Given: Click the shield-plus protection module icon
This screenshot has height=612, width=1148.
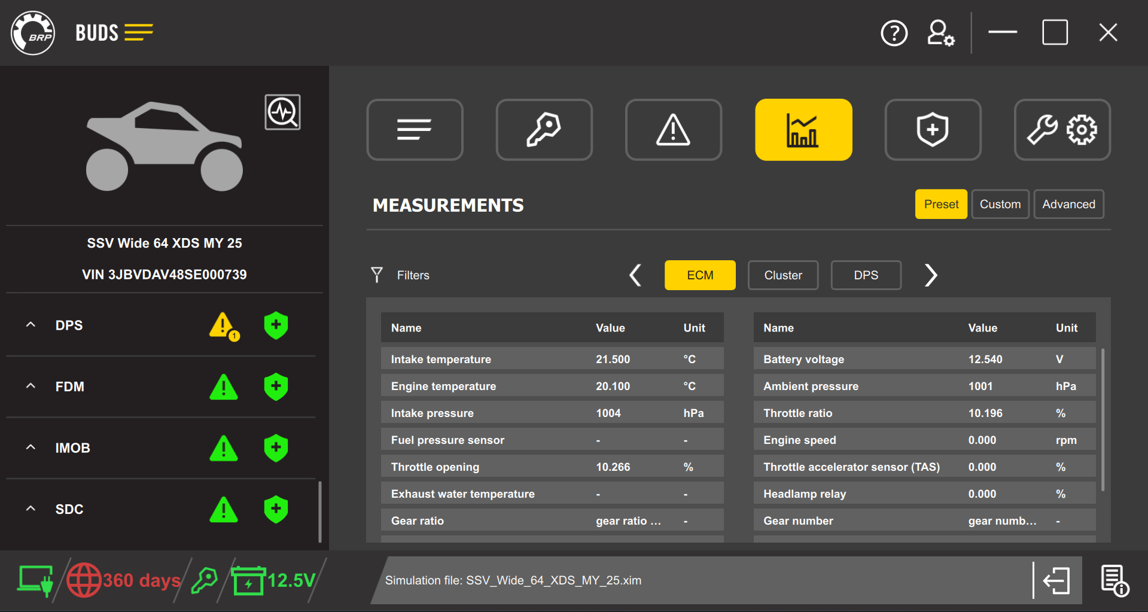Looking at the screenshot, I should point(933,129).
